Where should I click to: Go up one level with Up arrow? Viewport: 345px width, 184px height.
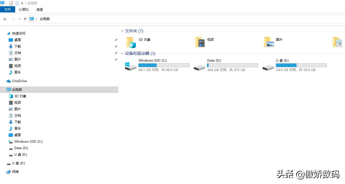(x=25, y=19)
